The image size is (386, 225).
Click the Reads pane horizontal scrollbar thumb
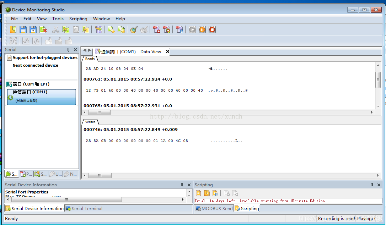(99, 112)
